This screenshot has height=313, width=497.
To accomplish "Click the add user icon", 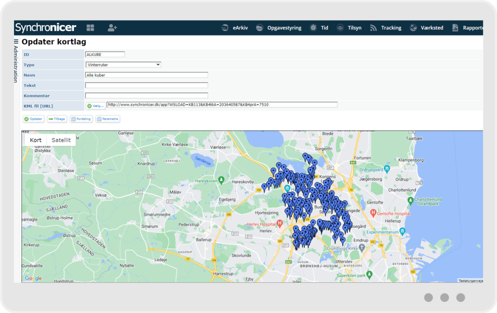I will pyautogui.click(x=112, y=28).
